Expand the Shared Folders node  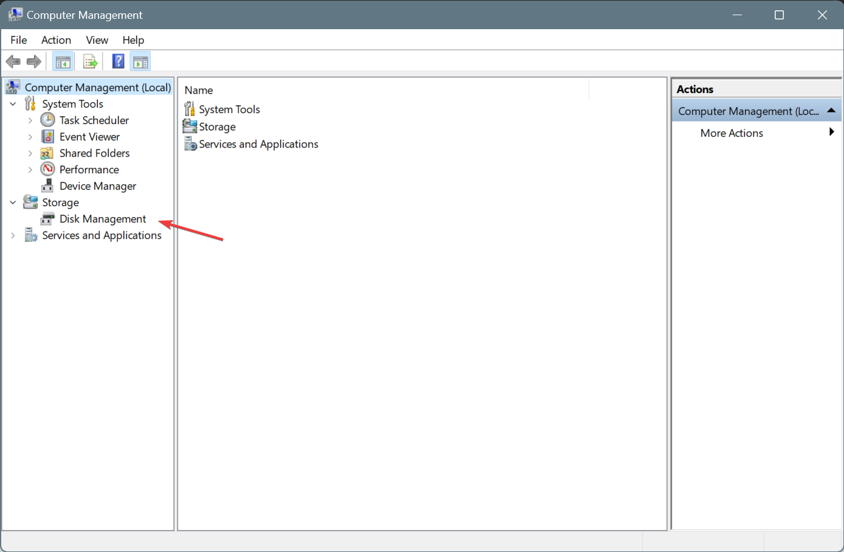pyautogui.click(x=30, y=153)
